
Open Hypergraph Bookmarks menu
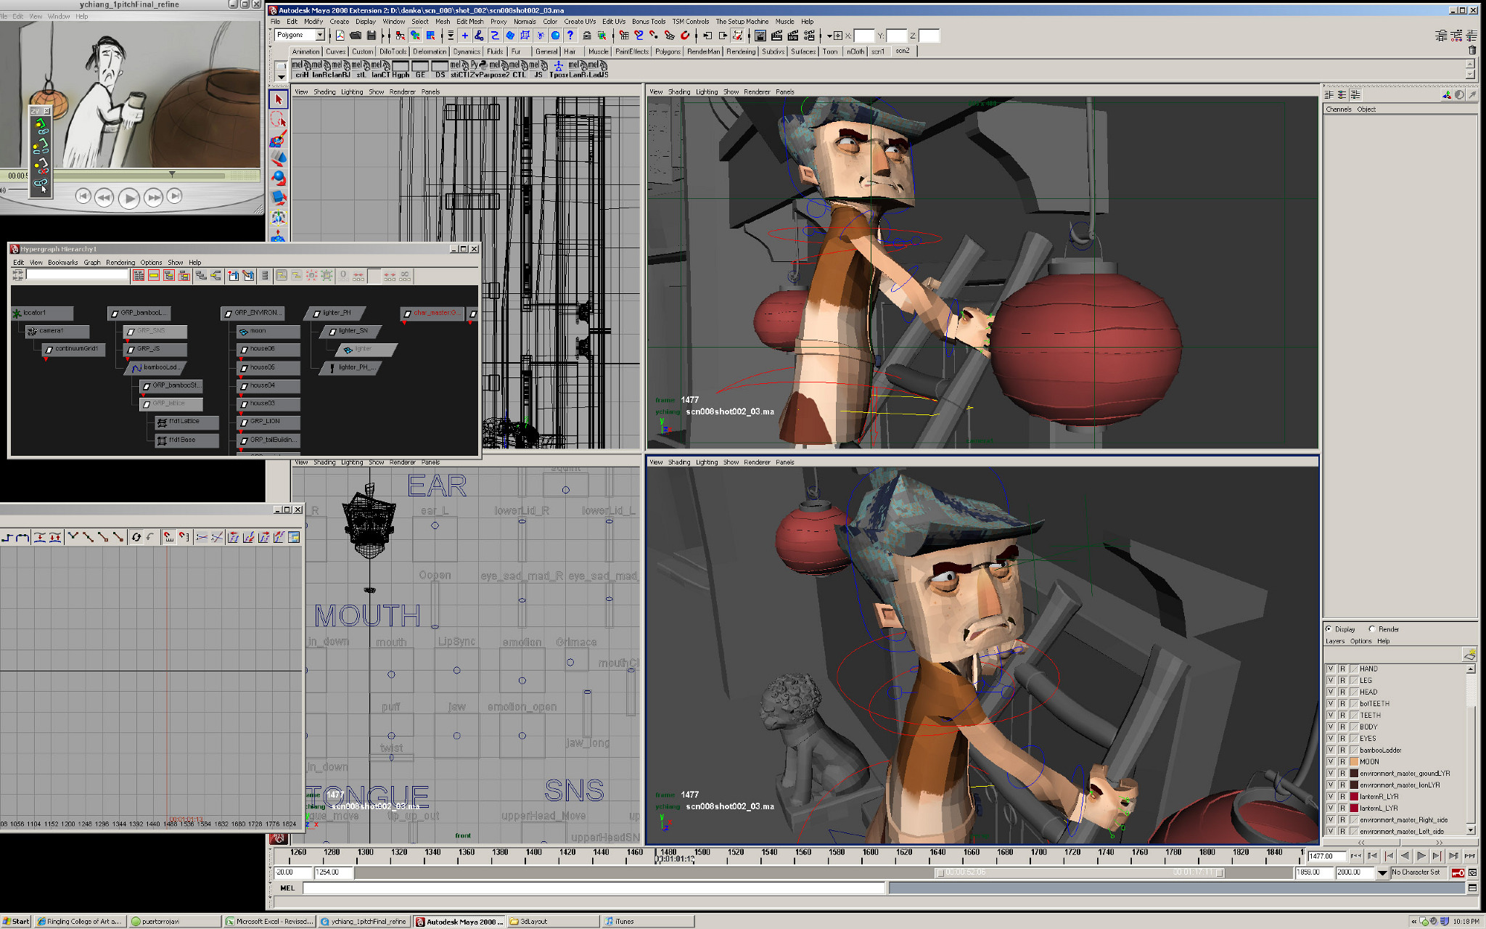pyautogui.click(x=62, y=263)
